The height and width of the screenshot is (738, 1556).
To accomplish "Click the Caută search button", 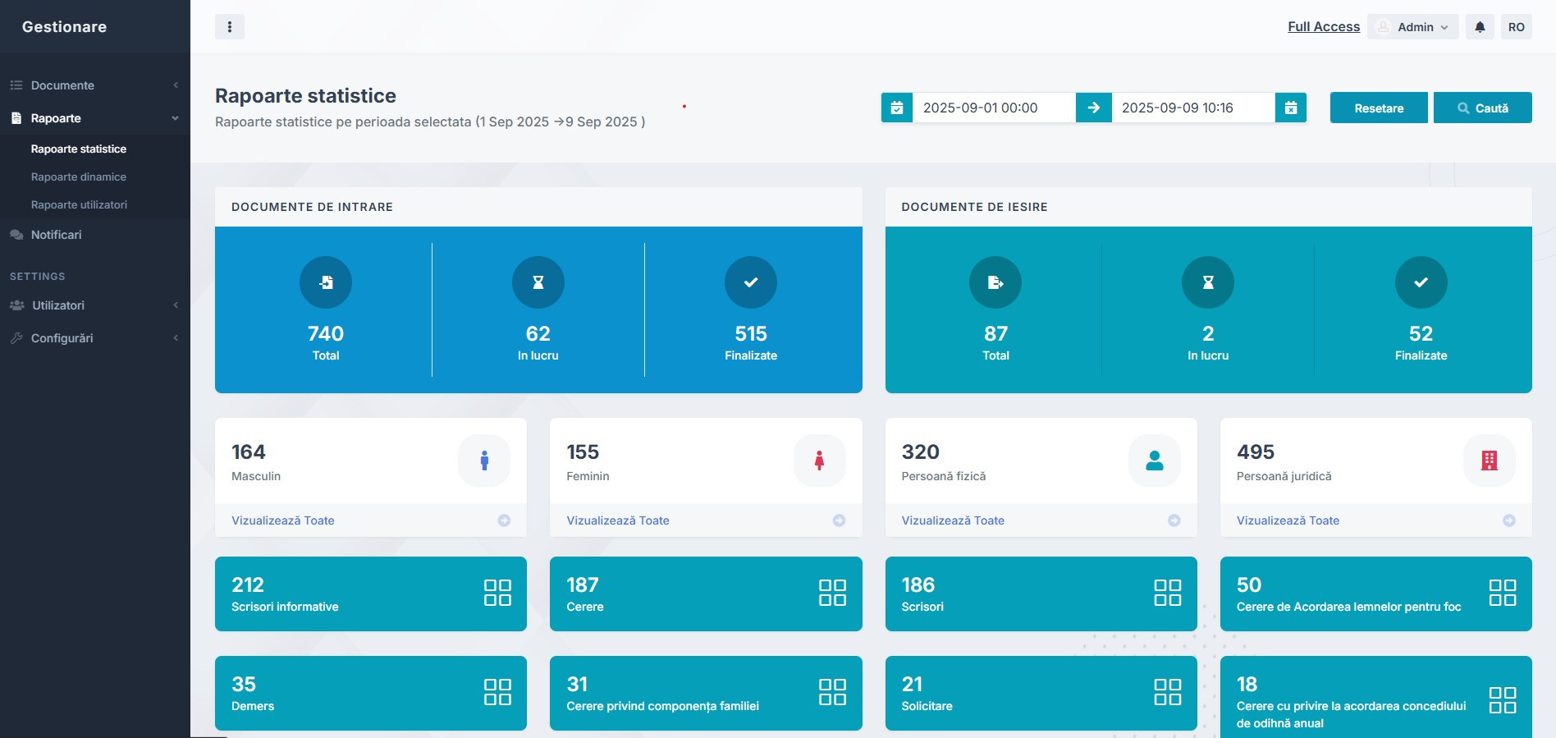I will point(1482,108).
